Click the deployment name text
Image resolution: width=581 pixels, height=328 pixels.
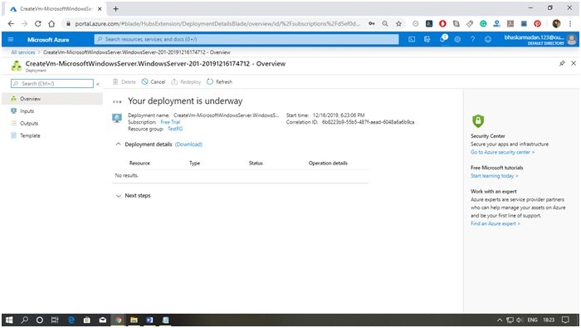coord(226,115)
